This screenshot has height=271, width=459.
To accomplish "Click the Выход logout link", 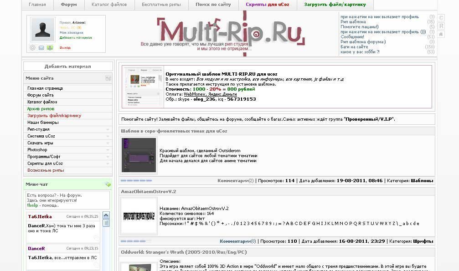I will 65,47.
